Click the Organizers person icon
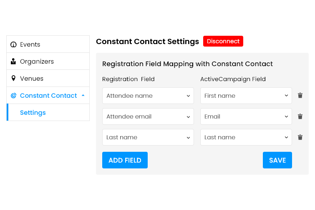The image size is (315, 210). click(13, 61)
